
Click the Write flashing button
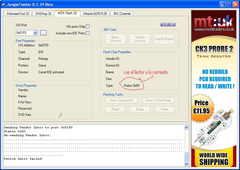pyautogui.click(x=164, y=109)
